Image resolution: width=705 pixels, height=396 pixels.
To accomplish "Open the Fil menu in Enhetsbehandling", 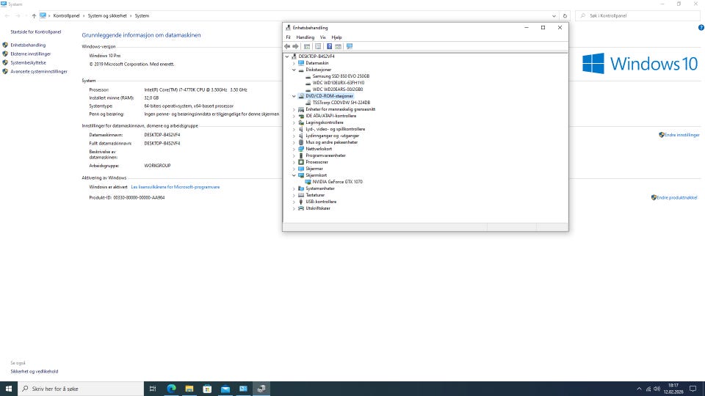I will tap(289, 37).
